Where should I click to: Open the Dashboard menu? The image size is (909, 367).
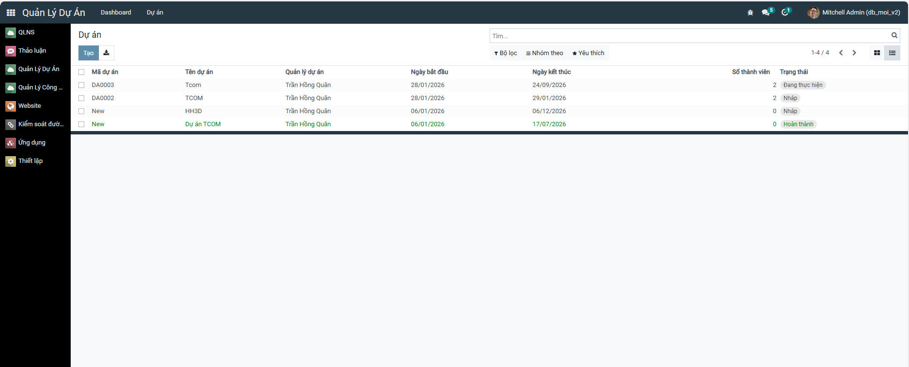tap(116, 13)
